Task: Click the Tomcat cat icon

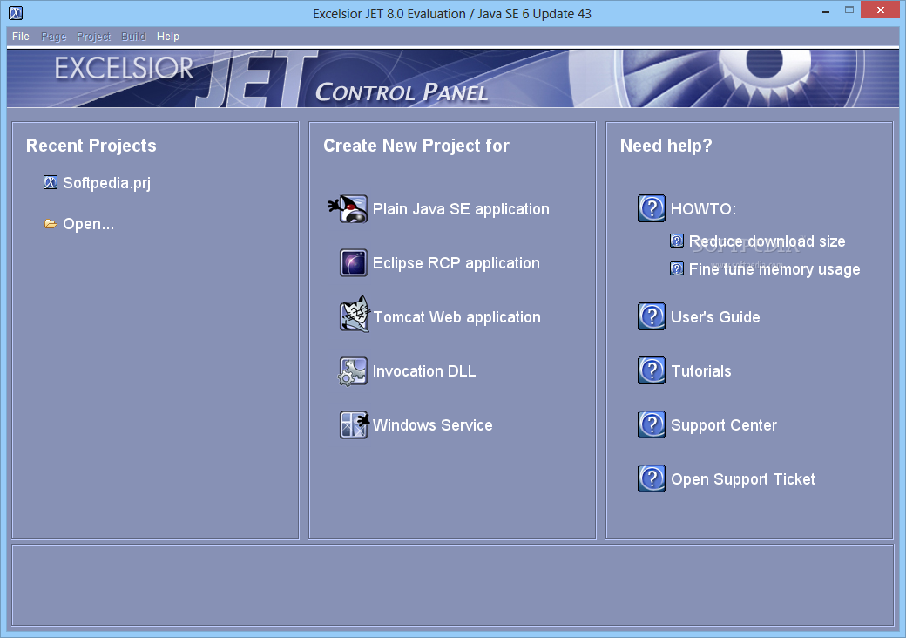Action: point(355,315)
